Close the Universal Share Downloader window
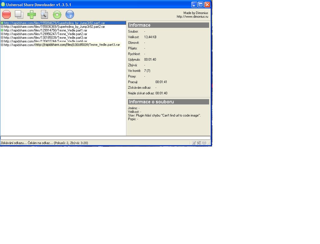This screenshot has height=244, width=320. pyautogui.click(x=207, y=4)
